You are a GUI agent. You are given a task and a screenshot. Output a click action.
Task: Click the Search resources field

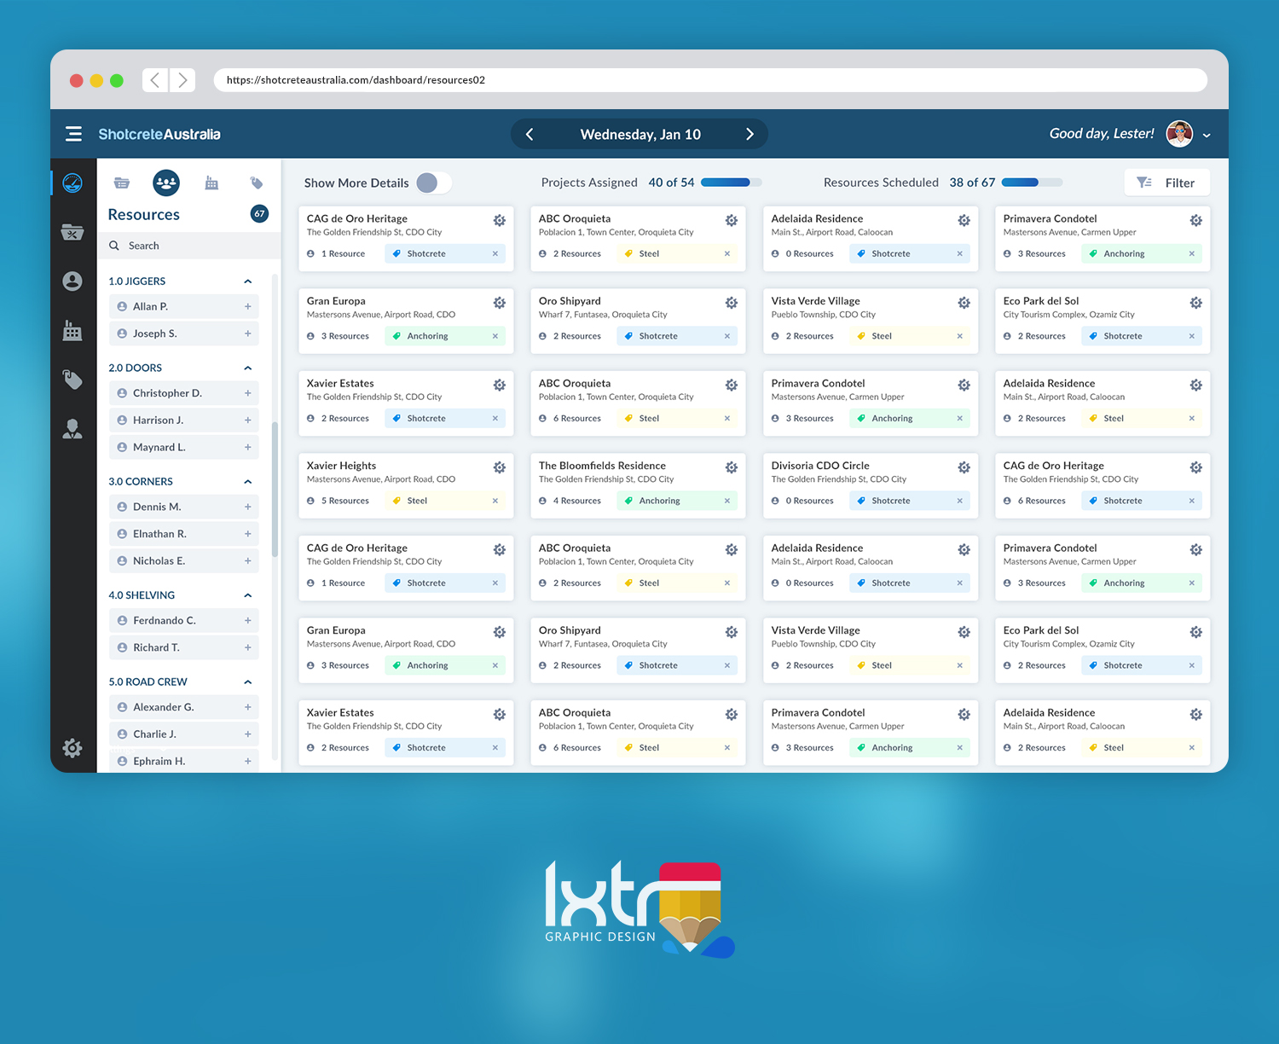click(188, 246)
